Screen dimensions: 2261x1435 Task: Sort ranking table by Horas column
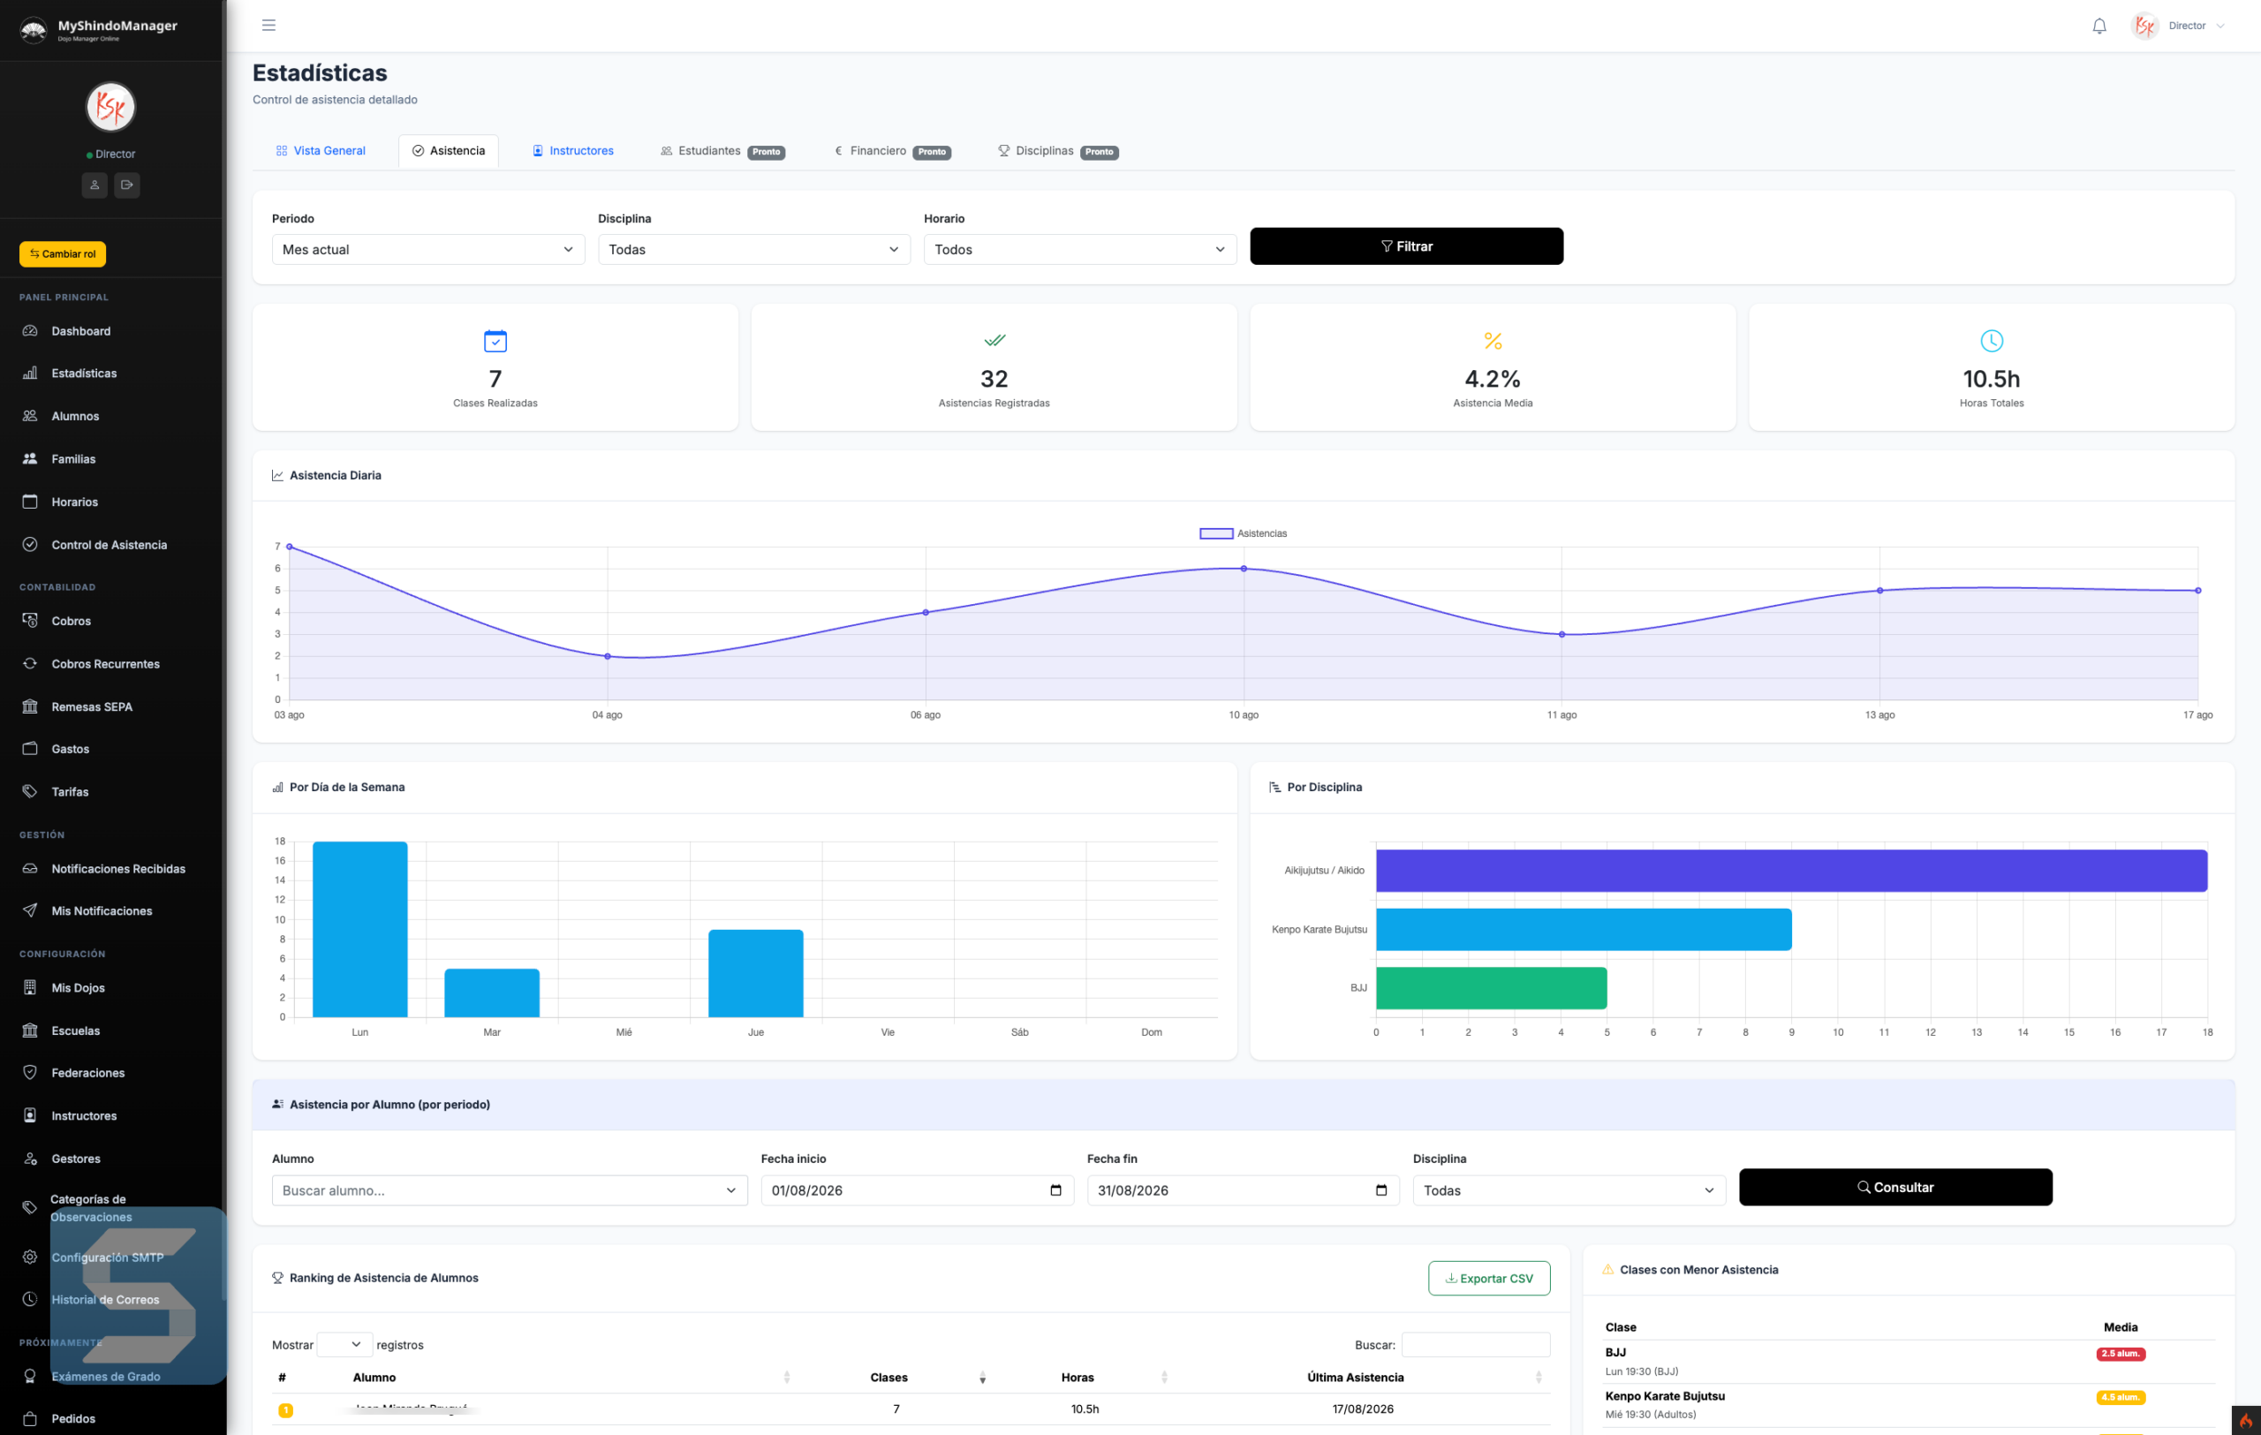point(1077,1377)
